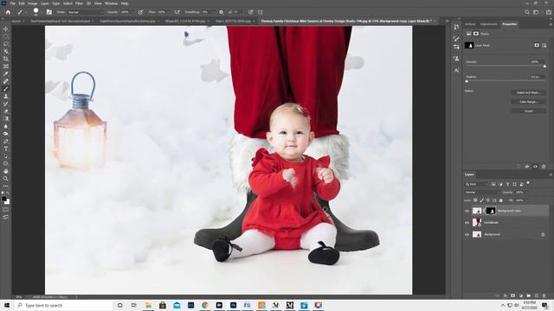Toggle pressure for opacity in options bar

(140, 12)
